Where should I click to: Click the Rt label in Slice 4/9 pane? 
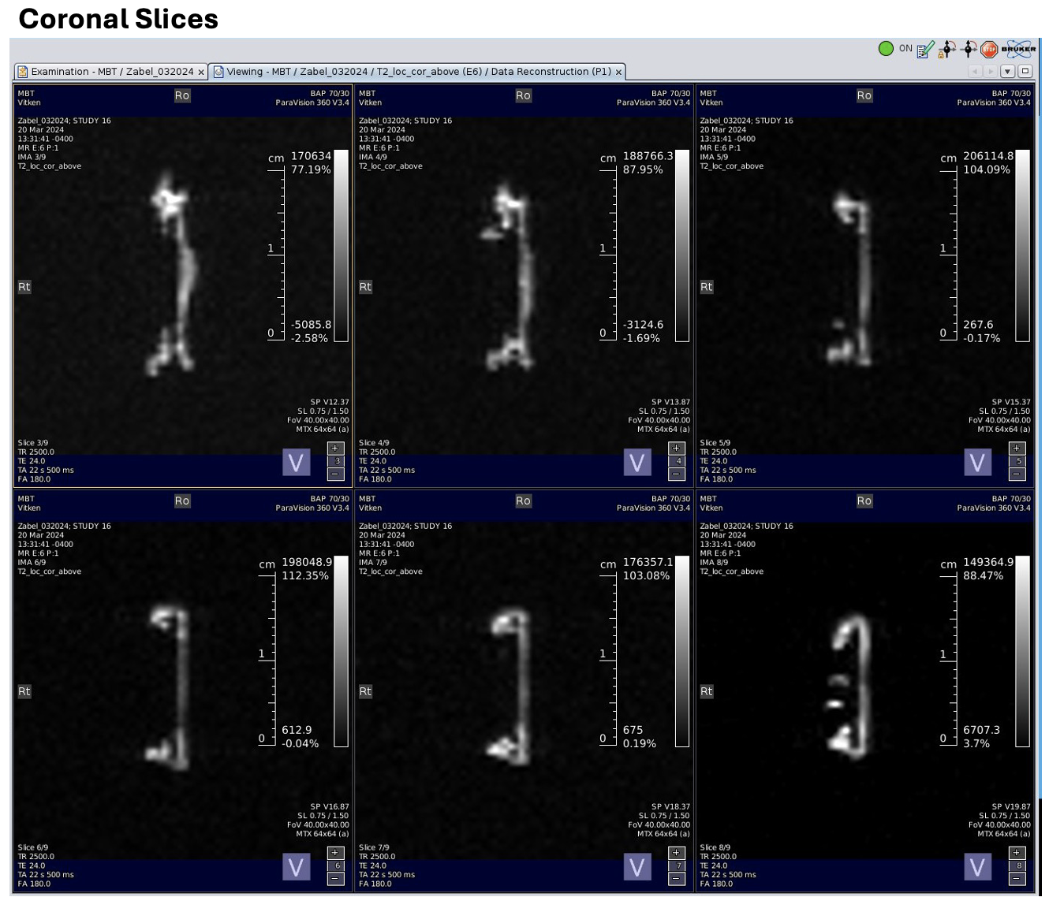coord(365,287)
